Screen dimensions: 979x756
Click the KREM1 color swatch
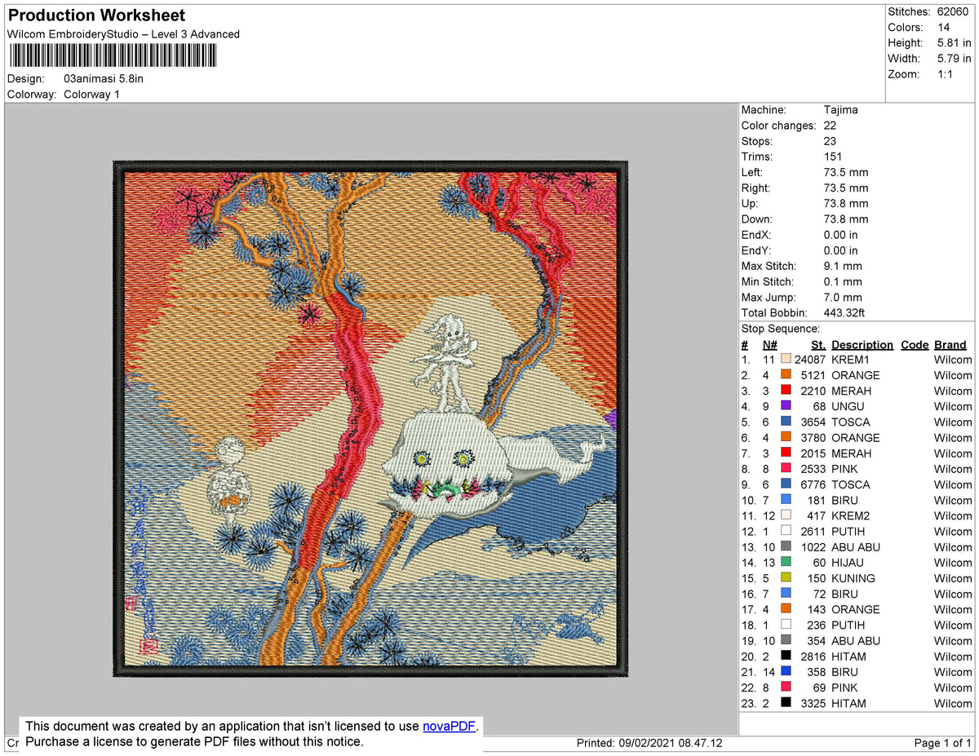coord(786,360)
